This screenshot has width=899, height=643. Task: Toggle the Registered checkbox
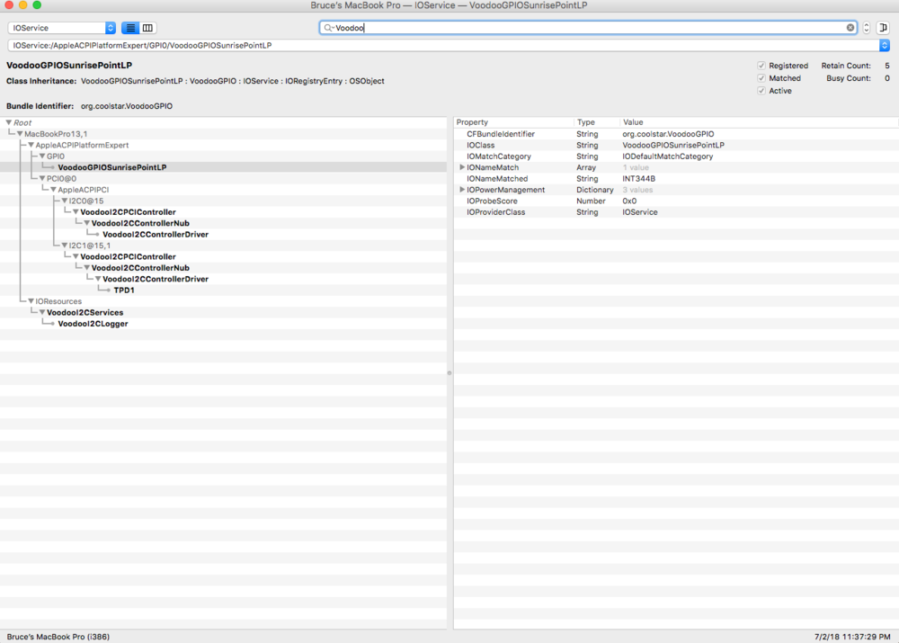tap(761, 66)
